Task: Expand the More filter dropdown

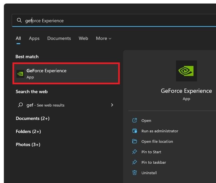Action: (103, 39)
